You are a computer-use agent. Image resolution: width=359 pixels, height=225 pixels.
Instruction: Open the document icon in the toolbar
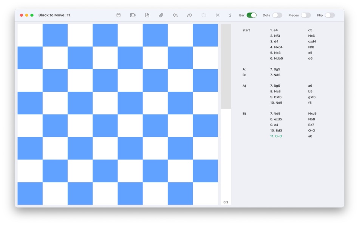point(147,15)
